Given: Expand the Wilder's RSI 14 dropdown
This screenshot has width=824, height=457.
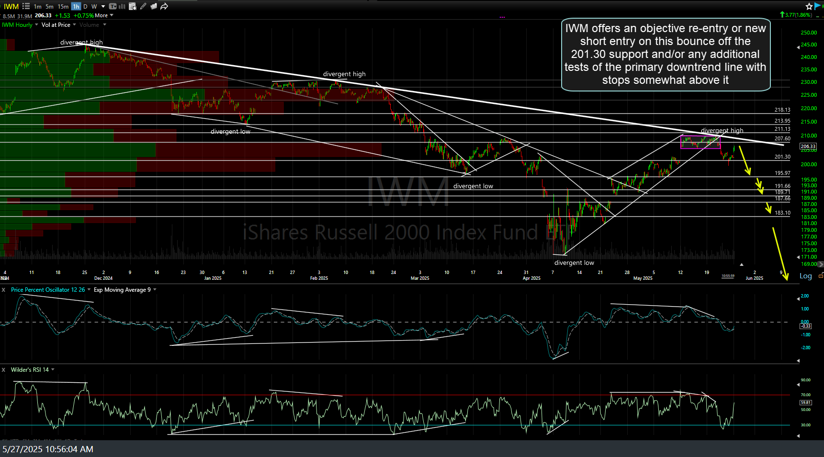Looking at the screenshot, I should pyautogui.click(x=53, y=370).
